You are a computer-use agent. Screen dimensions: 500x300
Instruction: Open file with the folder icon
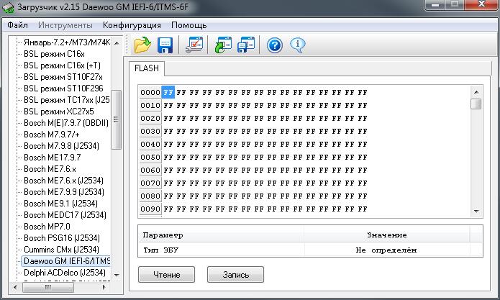[x=142, y=45]
